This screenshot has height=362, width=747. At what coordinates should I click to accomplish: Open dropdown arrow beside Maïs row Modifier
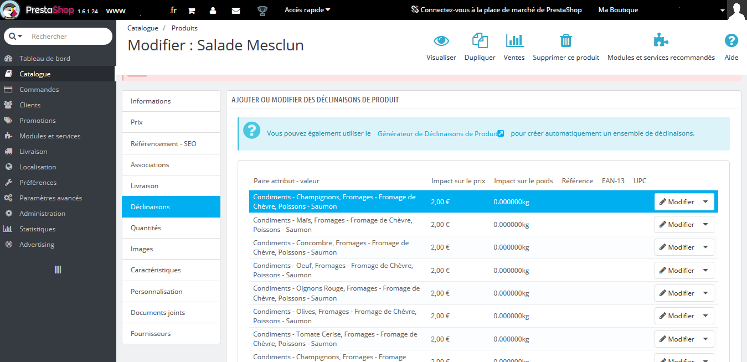[x=705, y=225]
